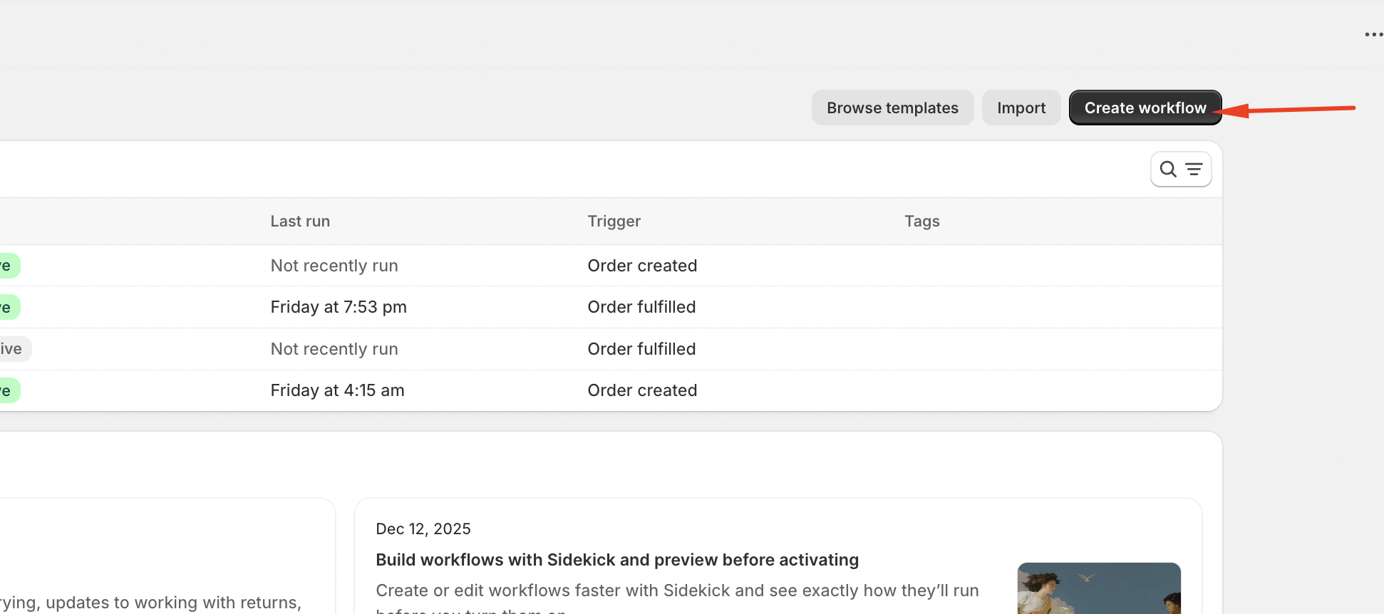The width and height of the screenshot is (1384, 614).
Task: Select the not-recently-run Order fulfilled workflow row
Action: pyautogui.click(x=334, y=349)
